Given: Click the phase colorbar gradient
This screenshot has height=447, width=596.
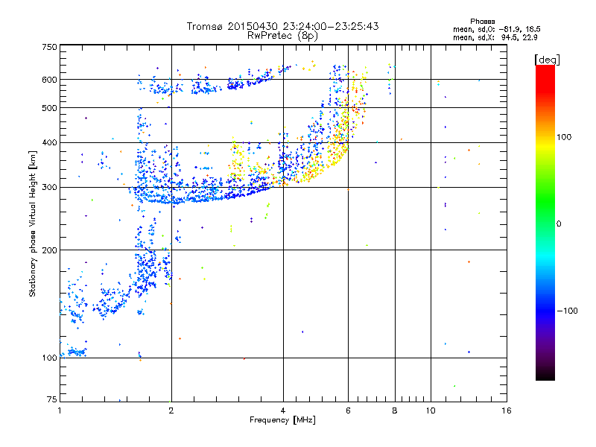Looking at the screenshot, I should (545, 223).
